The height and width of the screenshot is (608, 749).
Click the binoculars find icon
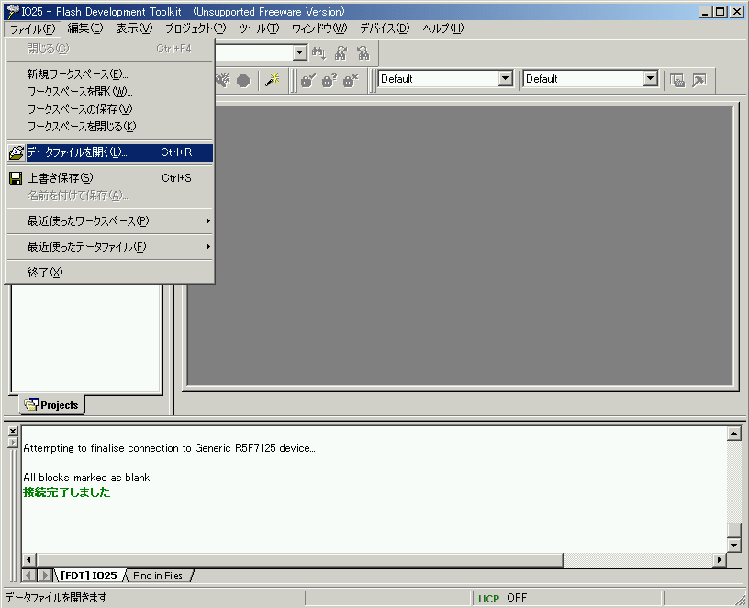point(319,52)
